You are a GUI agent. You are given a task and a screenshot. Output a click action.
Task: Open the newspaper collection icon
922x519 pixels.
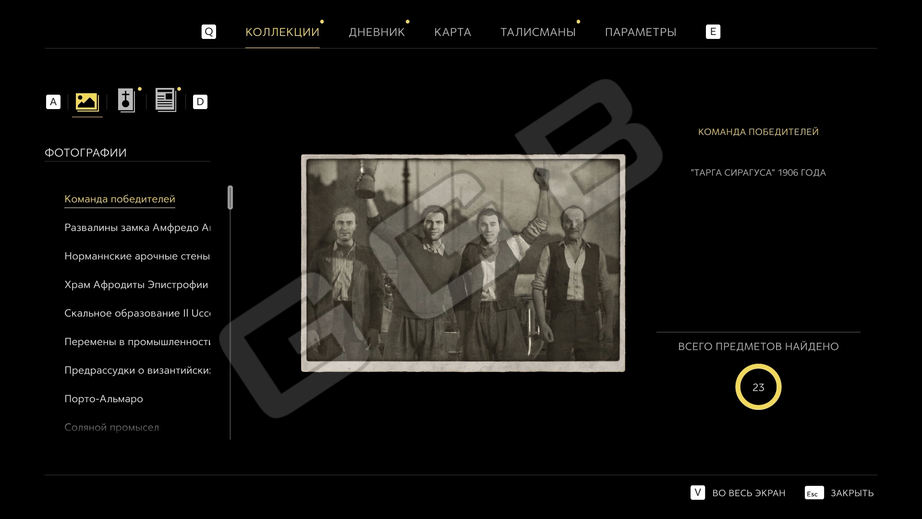[x=166, y=100]
